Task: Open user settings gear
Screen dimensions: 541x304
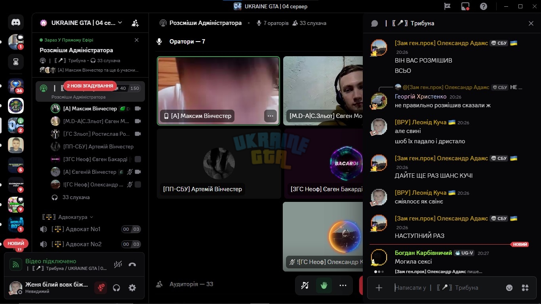Action: pyautogui.click(x=132, y=288)
